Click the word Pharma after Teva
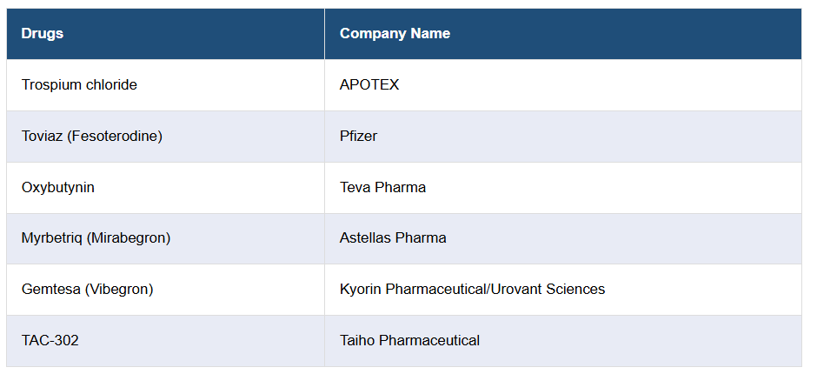 click(401, 187)
